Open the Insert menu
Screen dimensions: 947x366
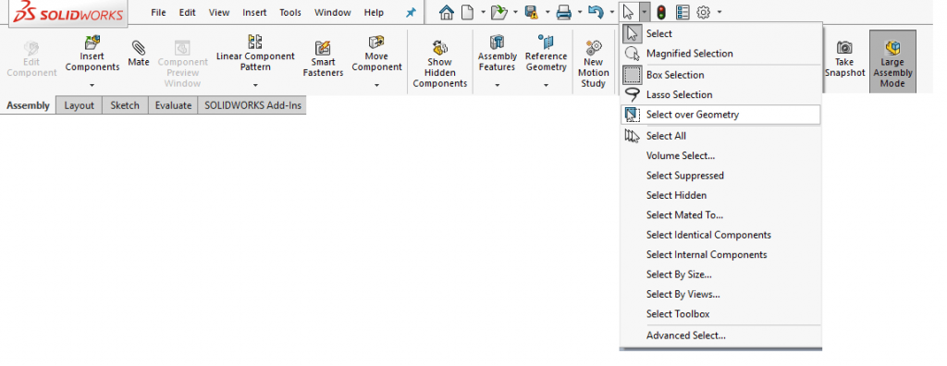pyautogui.click(x=254, y=13)
